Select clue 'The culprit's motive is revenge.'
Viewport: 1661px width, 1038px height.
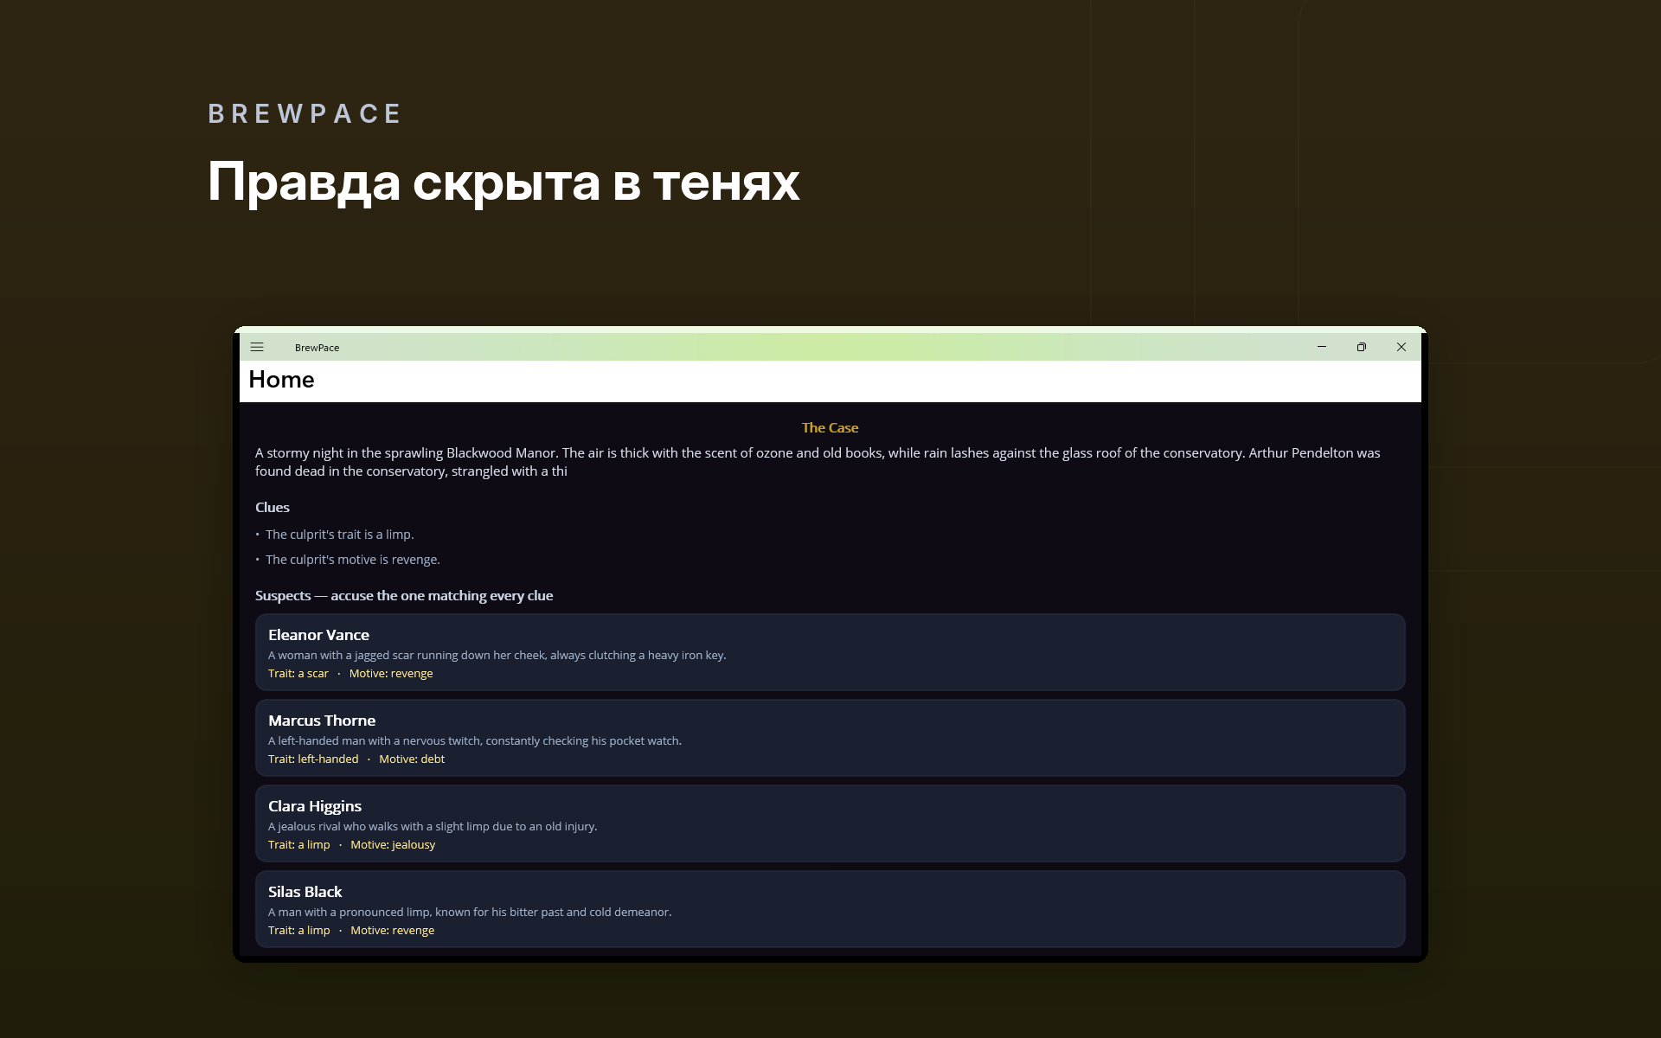point(352,560)
